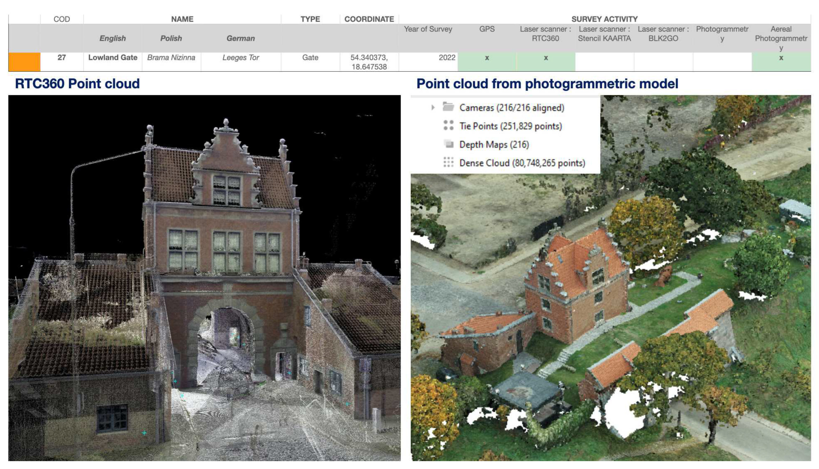Click the orange color cell in row 27
The width and height of the screenshot is (819, 469).
[x=24, y=62]
